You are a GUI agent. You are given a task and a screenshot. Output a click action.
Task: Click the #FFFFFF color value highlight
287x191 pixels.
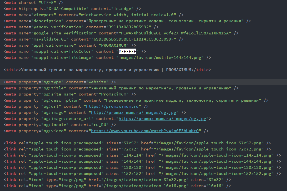(x=127, y=51)
